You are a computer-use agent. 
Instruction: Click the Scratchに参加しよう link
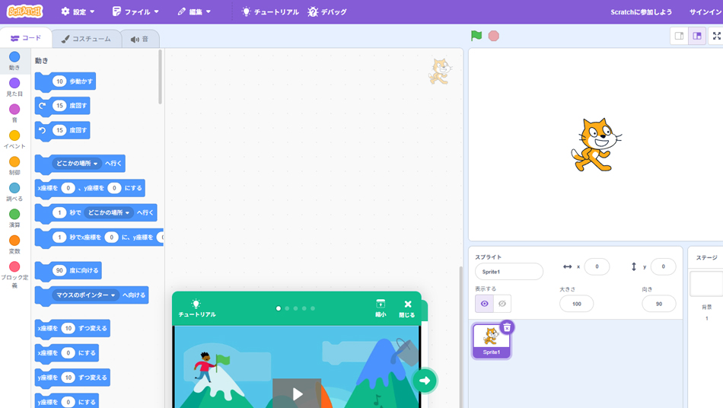pyautogui.click(x=641, y=12)
